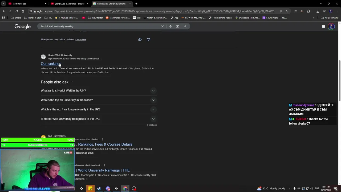Open the Random Stuff bookmark folder

coord(33,18)
